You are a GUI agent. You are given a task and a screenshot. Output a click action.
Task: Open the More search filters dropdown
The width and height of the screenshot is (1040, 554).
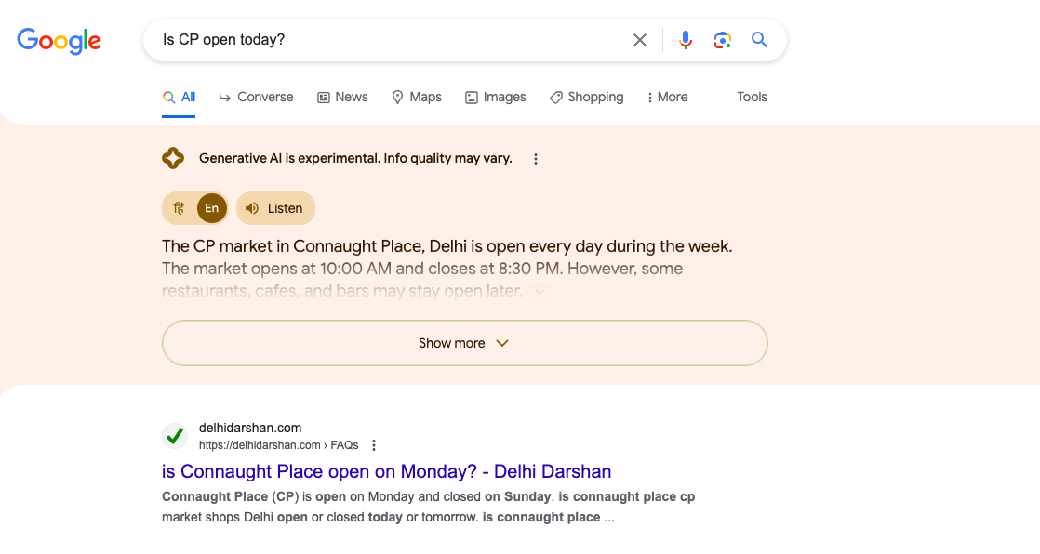click(667, 97)
